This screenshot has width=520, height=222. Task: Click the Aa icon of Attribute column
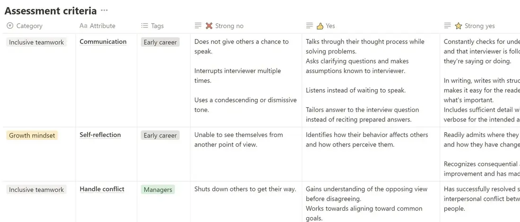83,26
